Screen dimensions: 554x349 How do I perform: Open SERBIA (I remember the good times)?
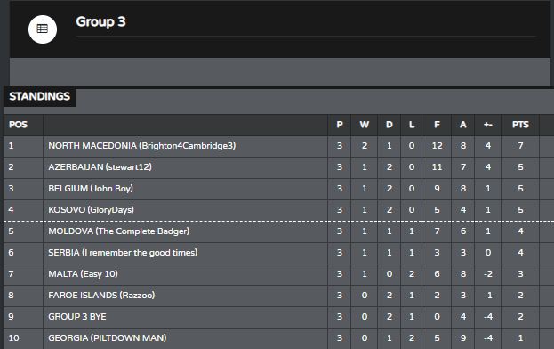(x=123, y=253)
